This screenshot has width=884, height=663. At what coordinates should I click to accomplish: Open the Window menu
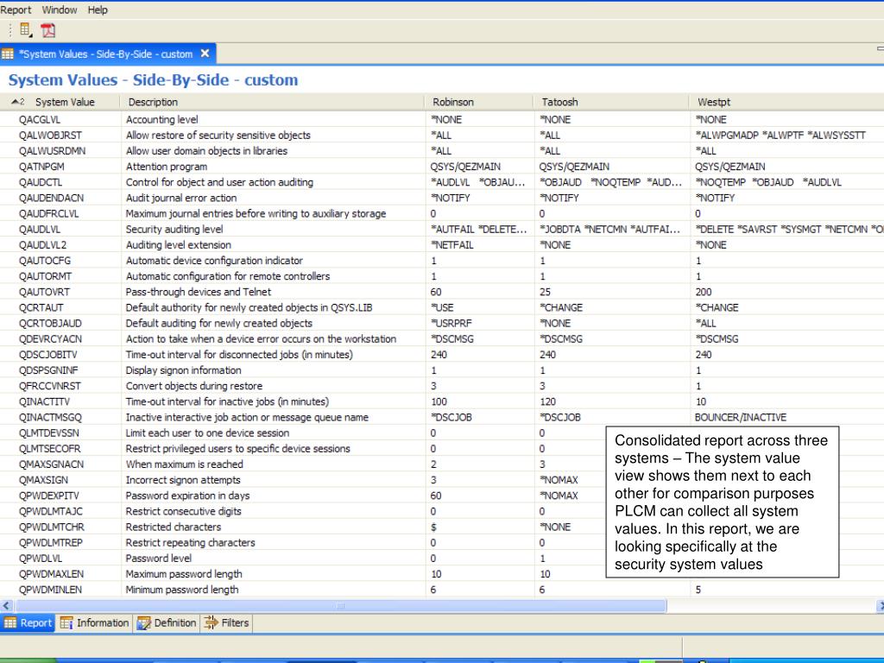(x=60, y=9)
